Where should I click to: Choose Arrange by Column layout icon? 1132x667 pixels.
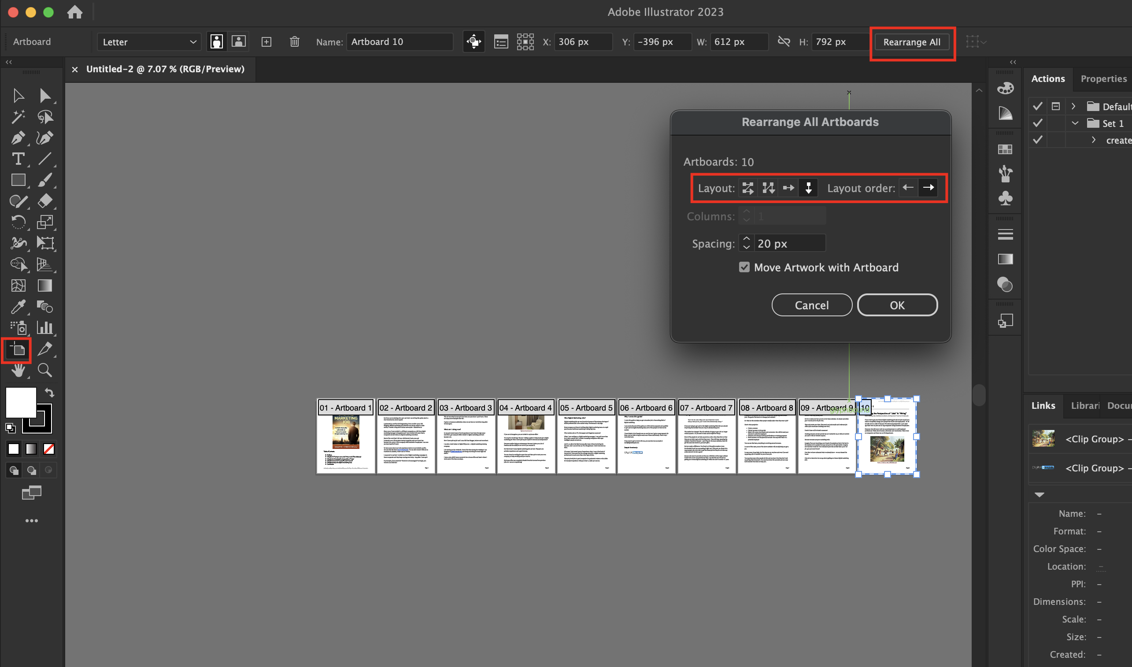click(x=808, y=188)
